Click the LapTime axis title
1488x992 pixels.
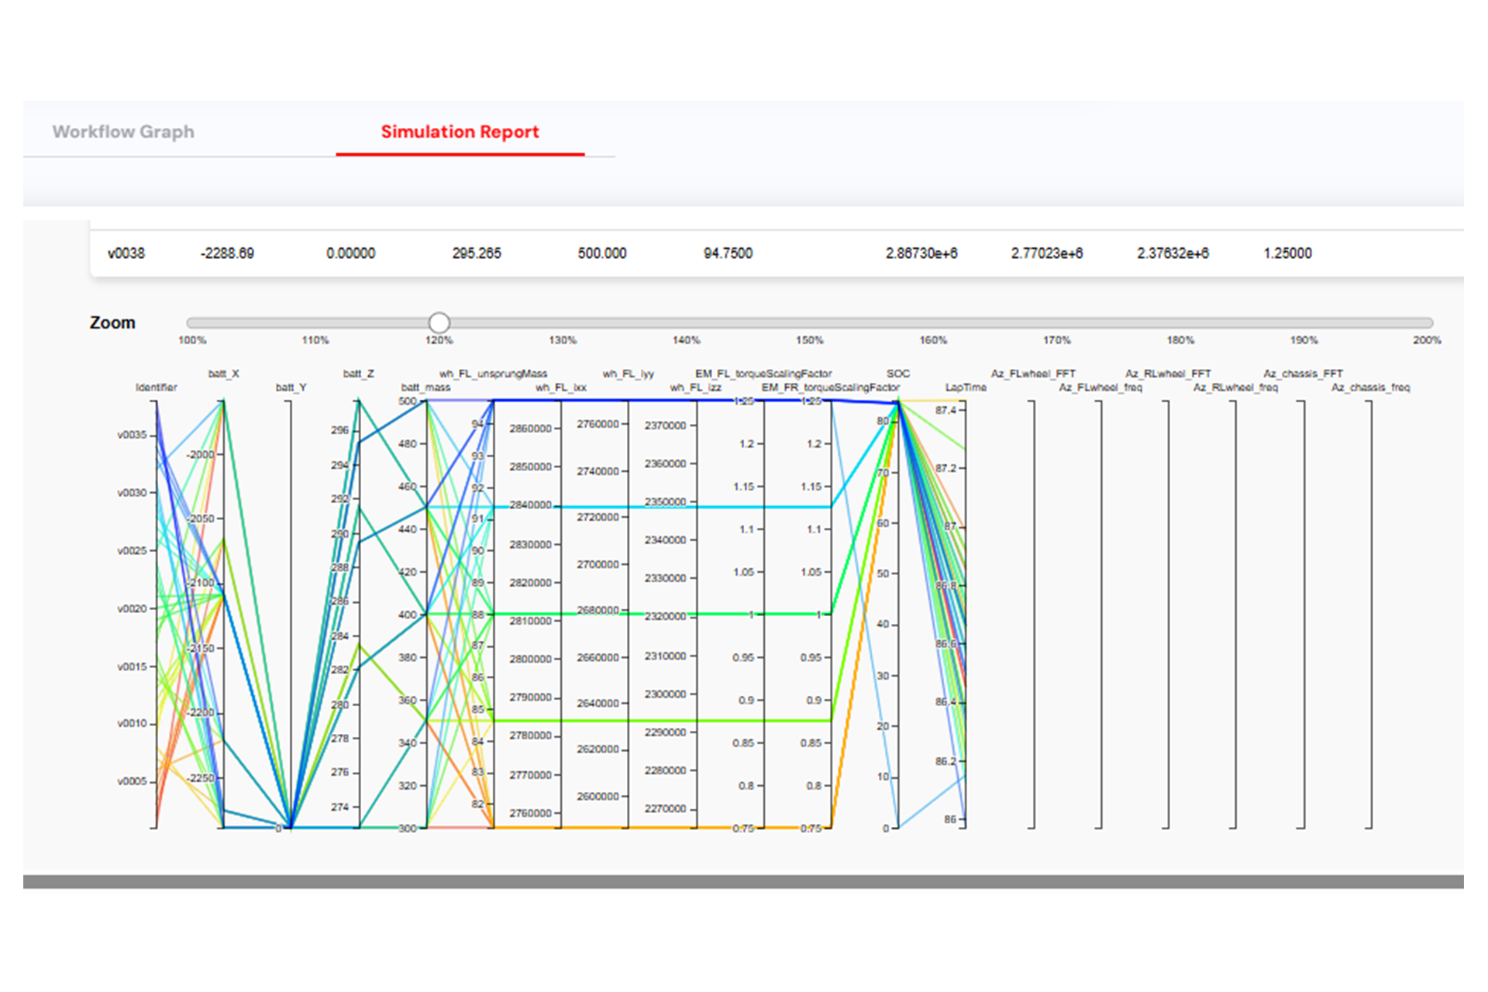tap(966, 387)
